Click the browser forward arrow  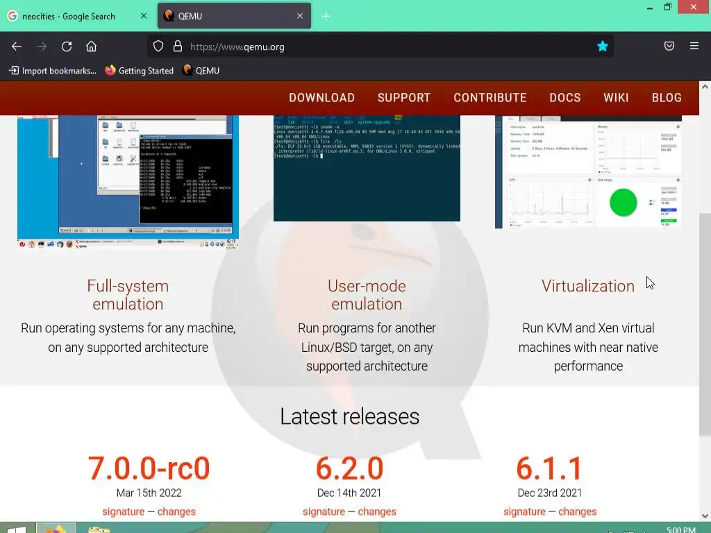(42, 46)
